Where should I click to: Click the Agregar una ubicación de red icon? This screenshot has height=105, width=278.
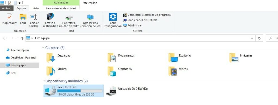(90, 17)
